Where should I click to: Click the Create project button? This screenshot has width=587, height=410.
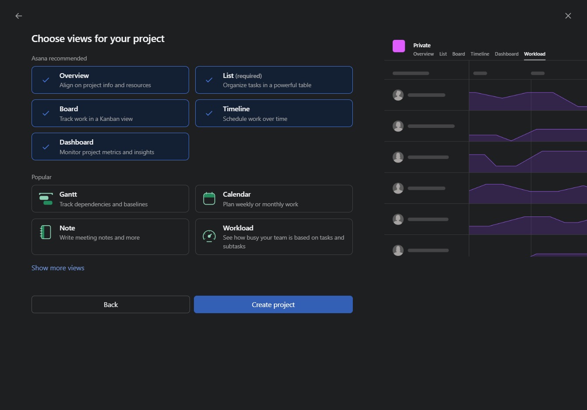[x=273, y=304]
